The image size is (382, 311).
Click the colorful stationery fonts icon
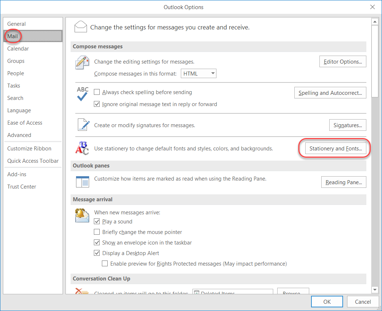[82, 148]
